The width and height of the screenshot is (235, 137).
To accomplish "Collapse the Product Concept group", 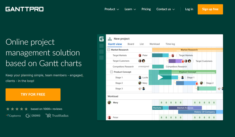I will 111,72.
